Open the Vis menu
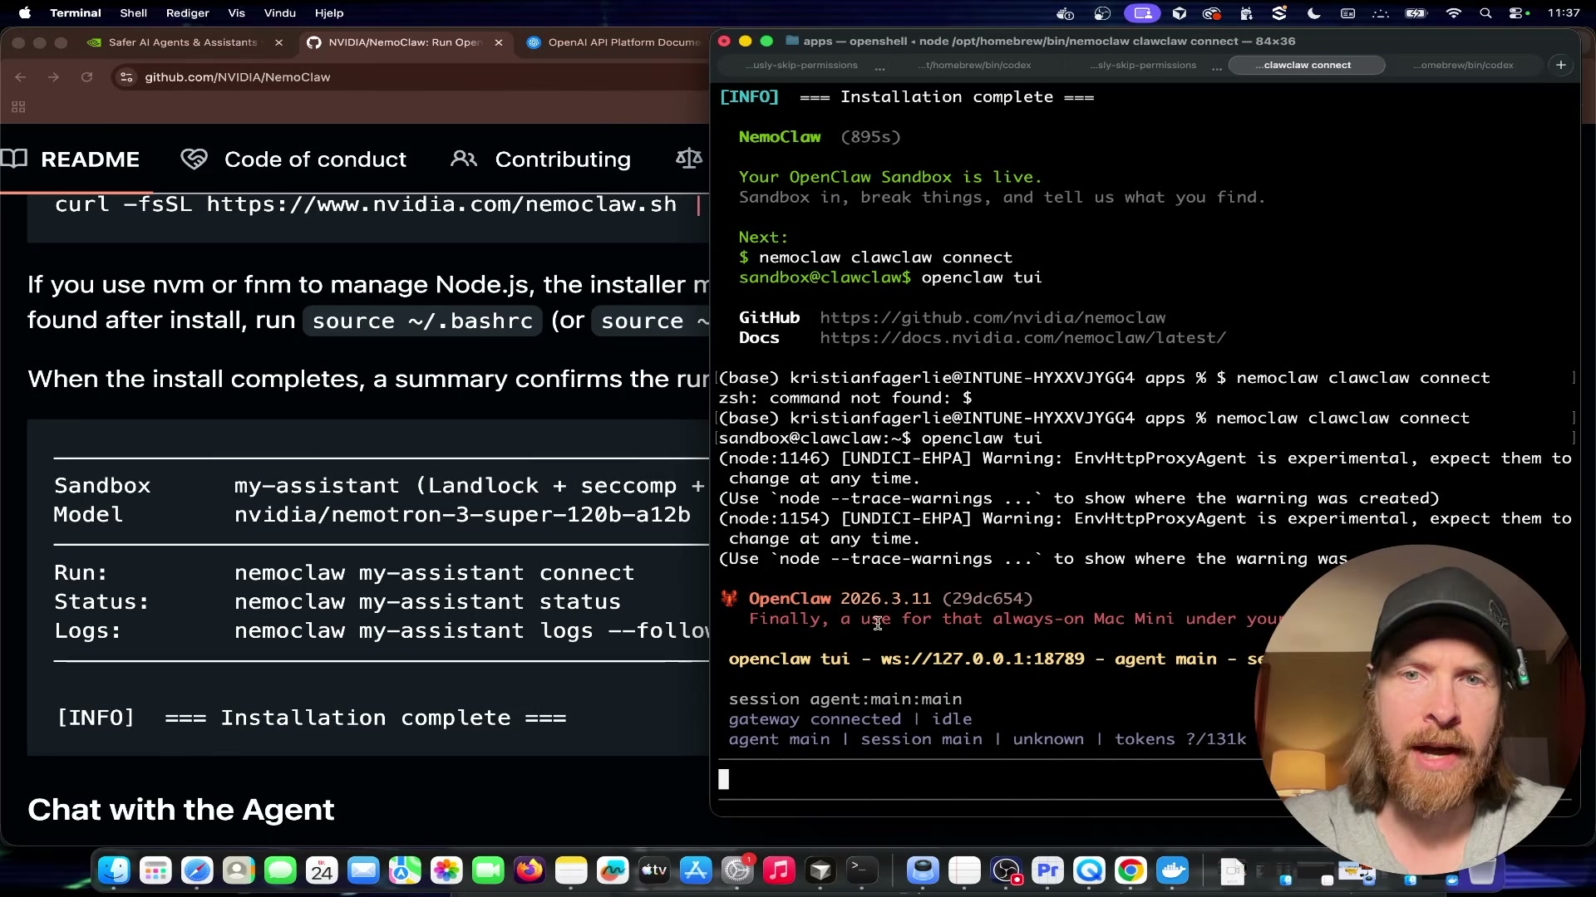The image size is (1596, 897). 237,12
